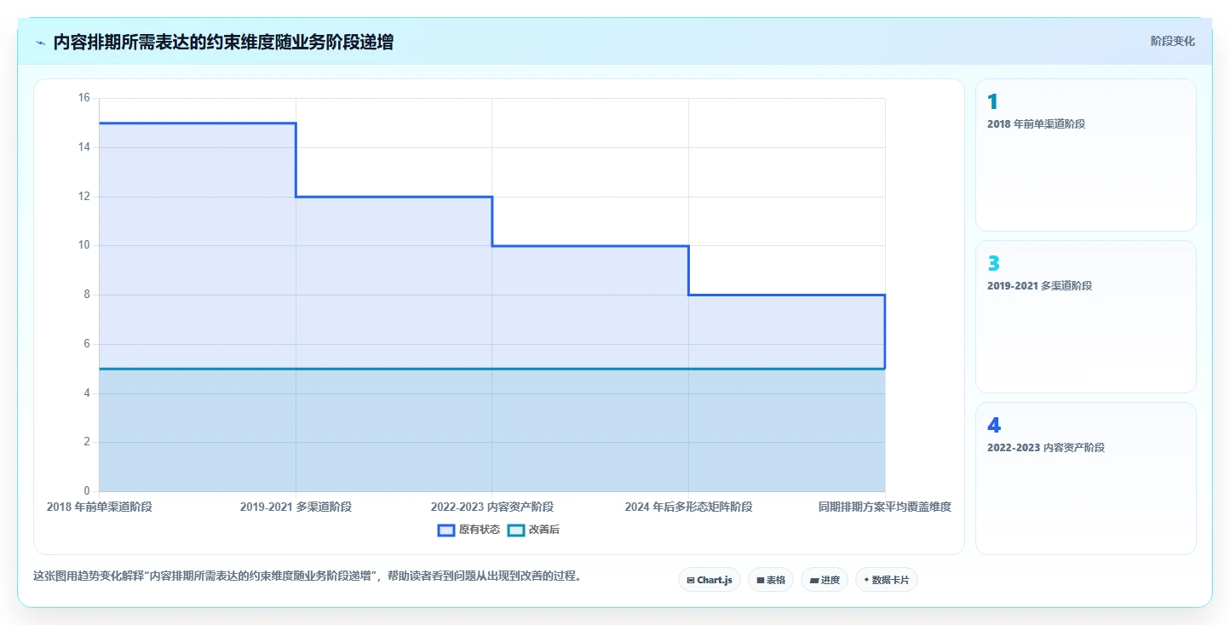Click x-axis label 2018 年前单渠道阶段
This screenshot has width=1230, height=625.
pyautogui.click(x=100, y=507)
